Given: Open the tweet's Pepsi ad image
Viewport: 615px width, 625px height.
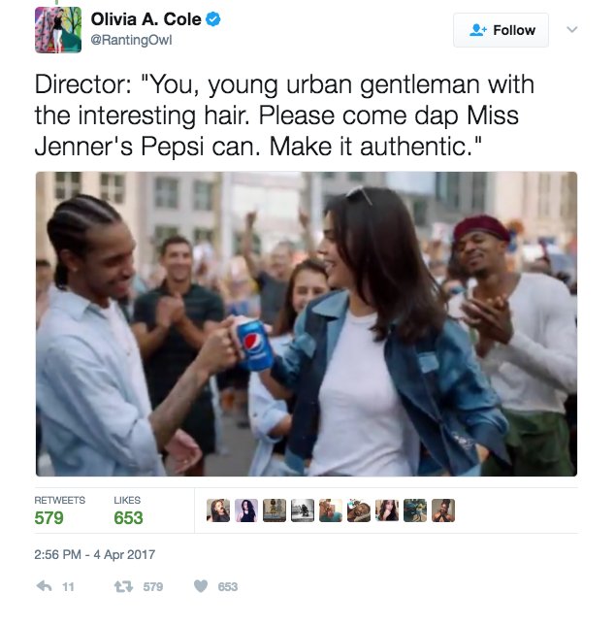Looking at the screenshot, I should (307, 324).
